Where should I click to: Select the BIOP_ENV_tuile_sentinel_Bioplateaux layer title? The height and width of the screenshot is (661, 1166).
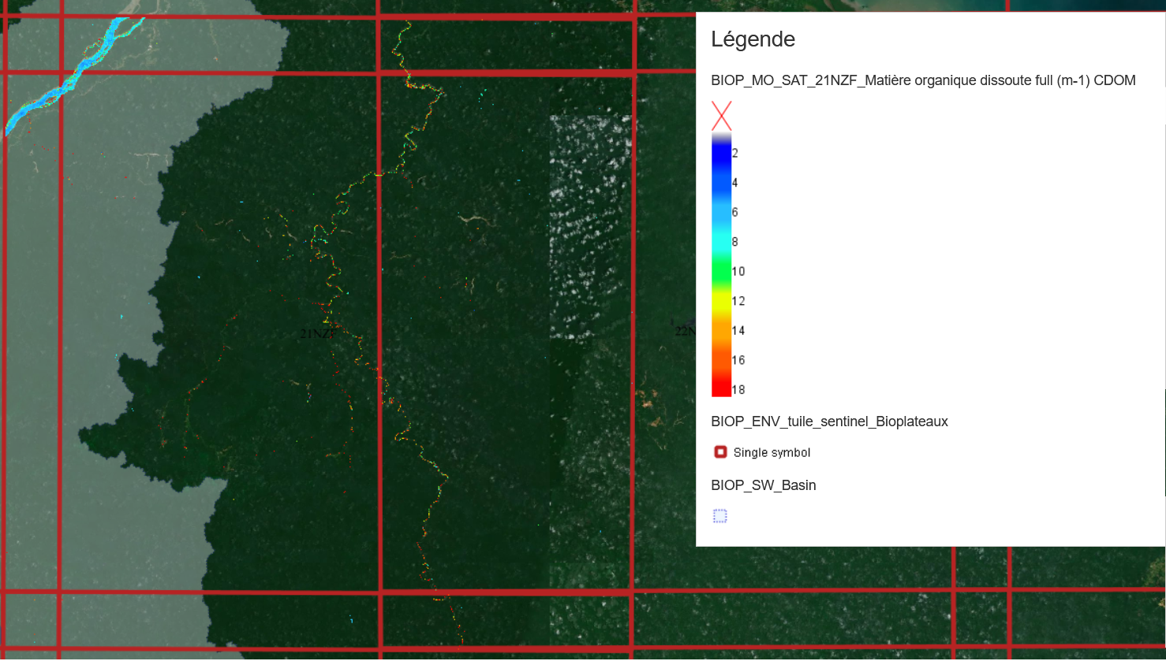coord(829,421)
